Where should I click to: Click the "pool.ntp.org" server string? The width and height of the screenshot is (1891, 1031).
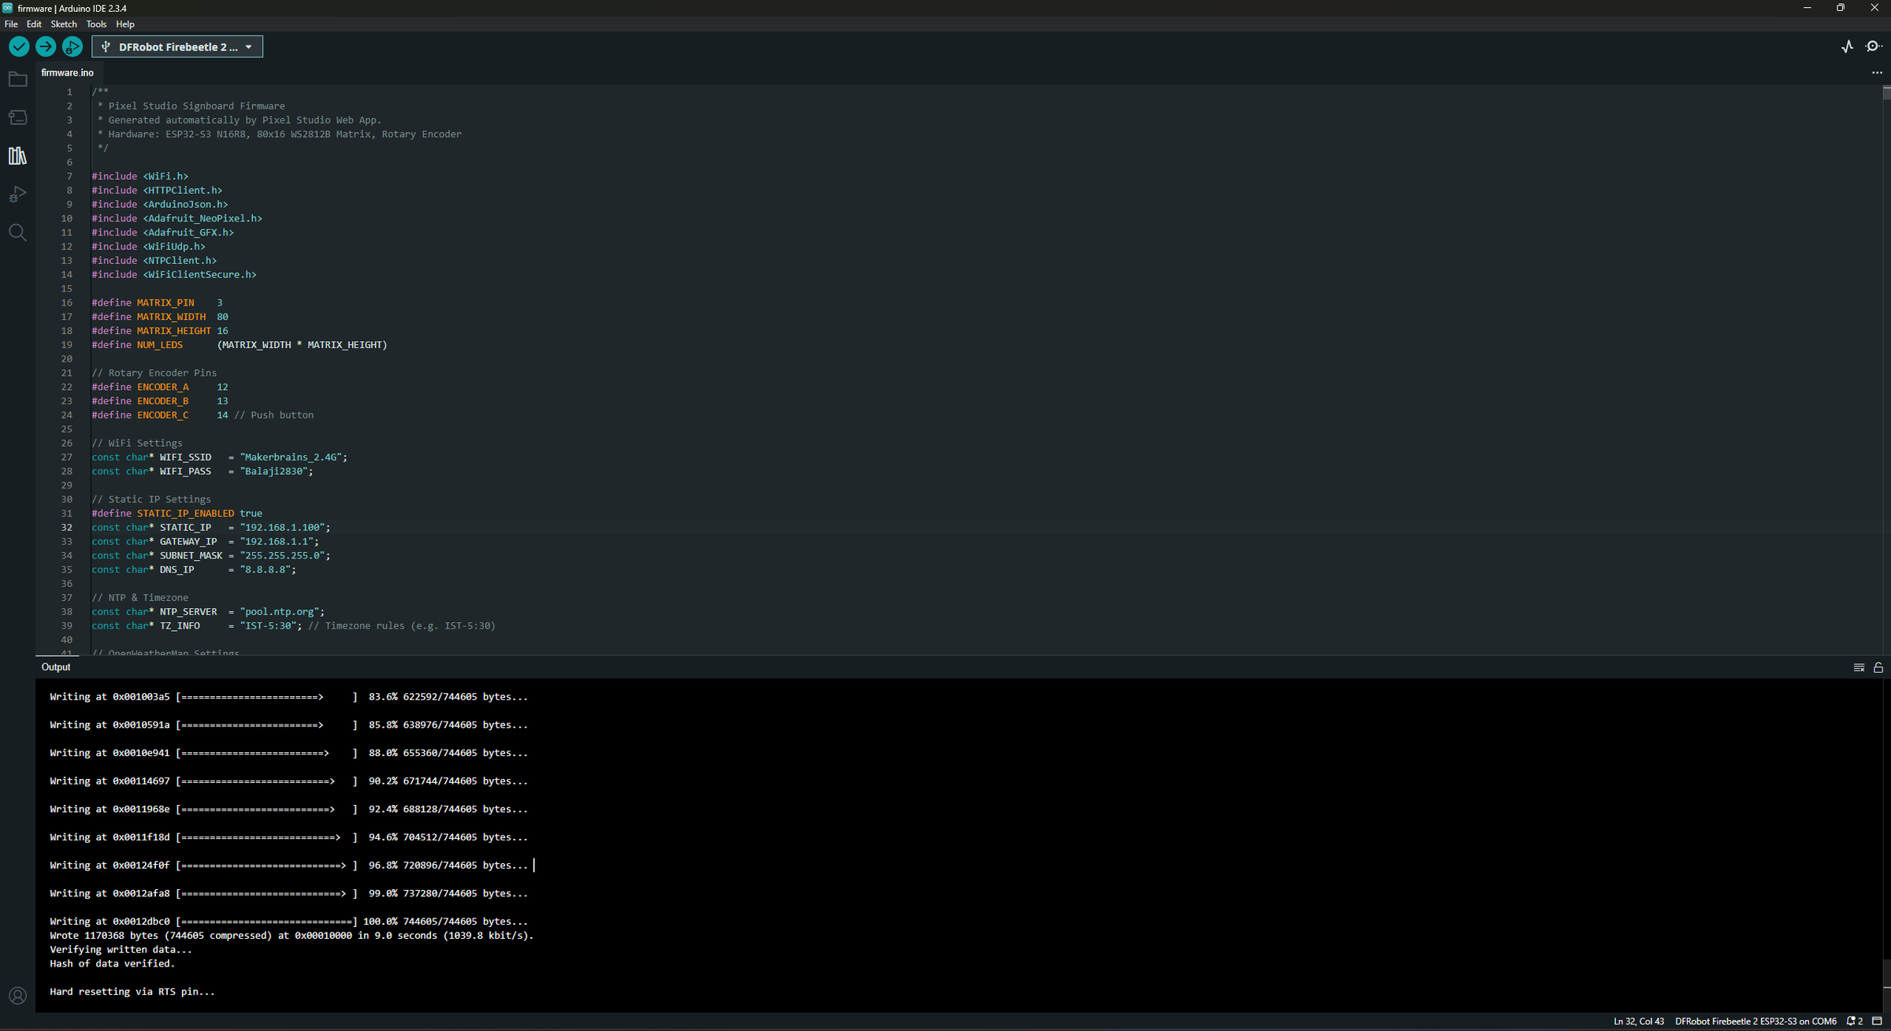tap(280, 612)
